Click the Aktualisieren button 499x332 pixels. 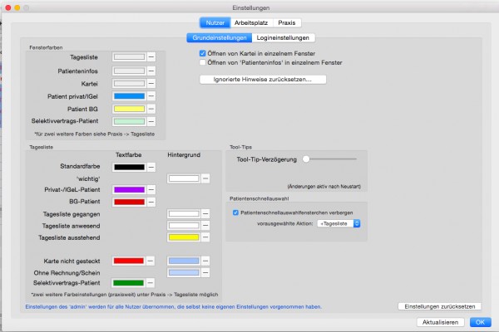pyautogui.click(x=441, y=322)
